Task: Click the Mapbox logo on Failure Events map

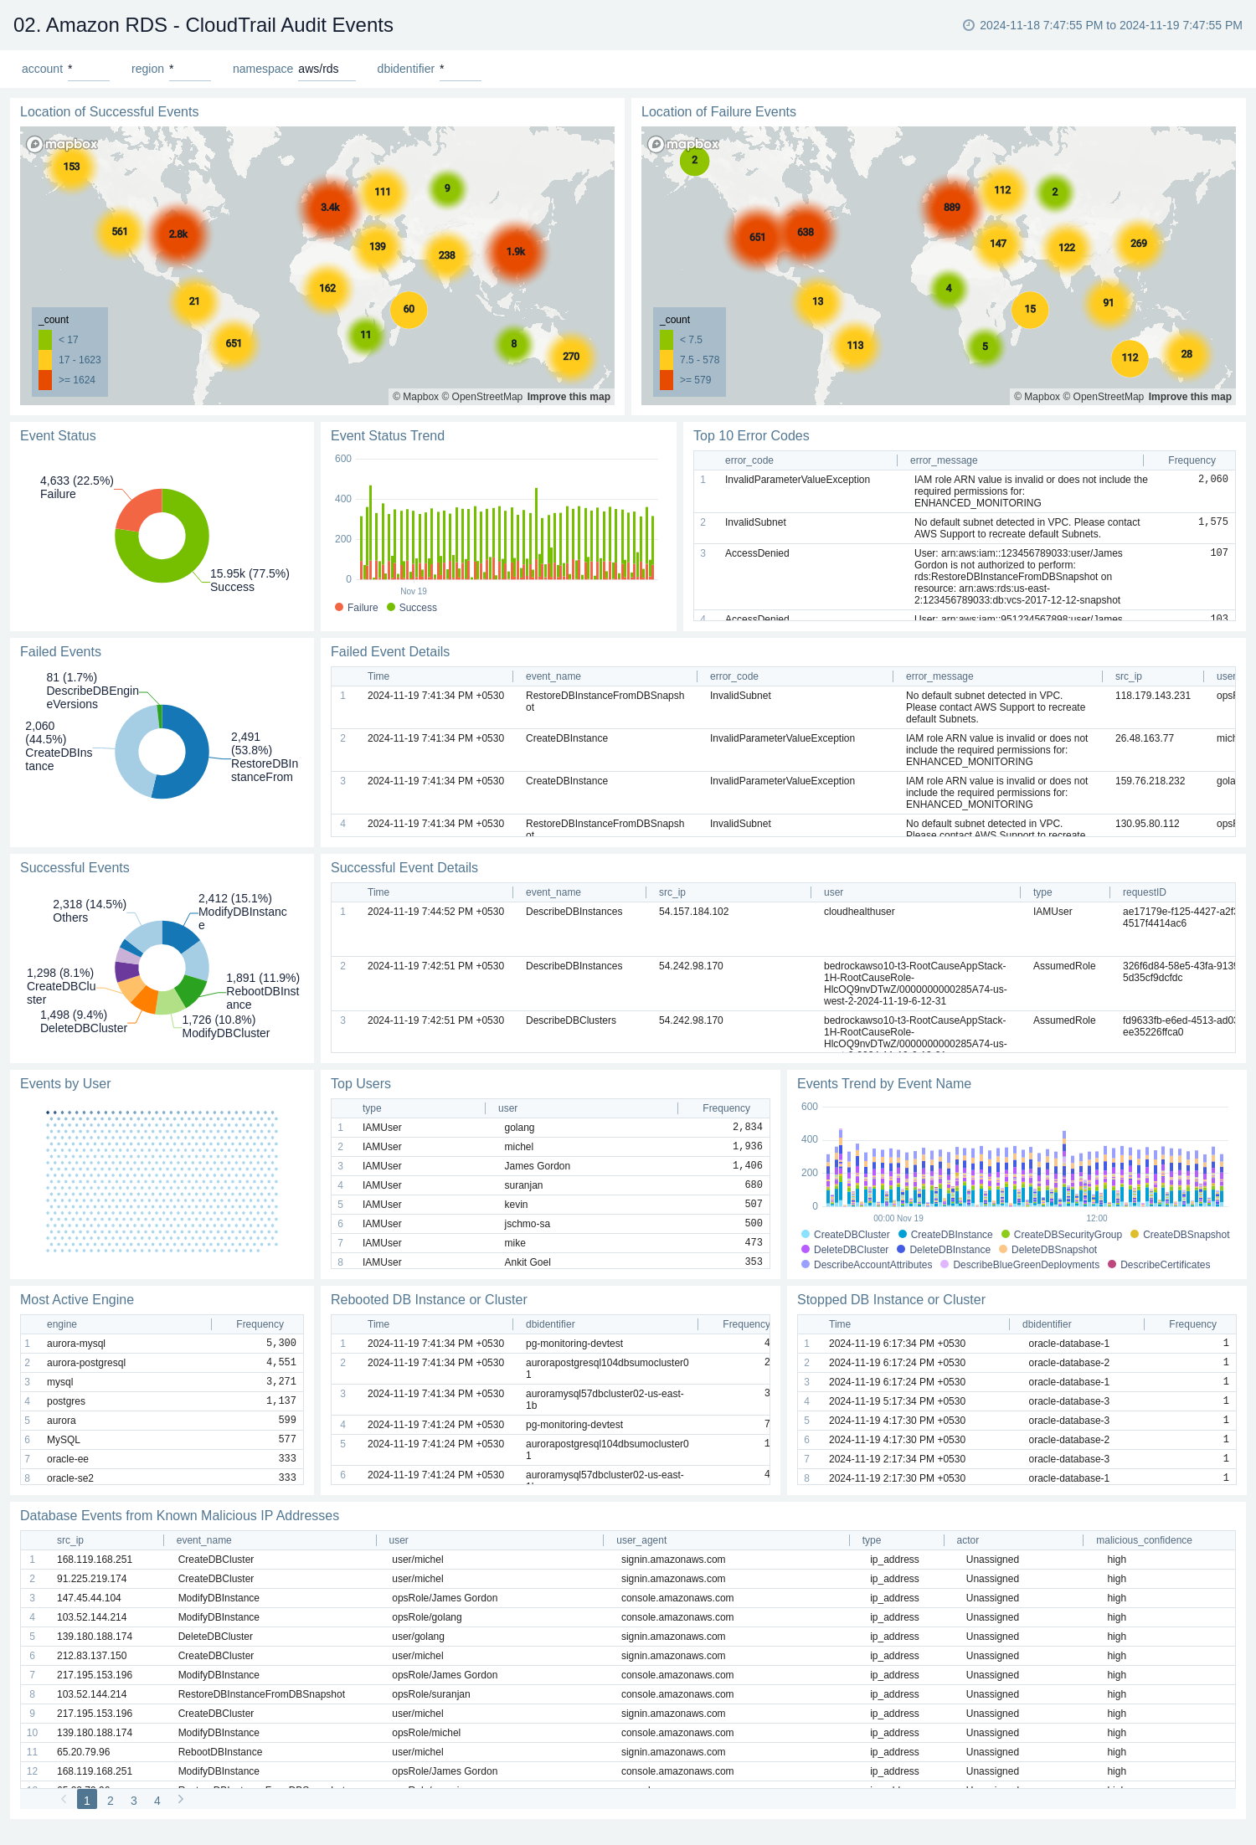Action: (683, 144)
